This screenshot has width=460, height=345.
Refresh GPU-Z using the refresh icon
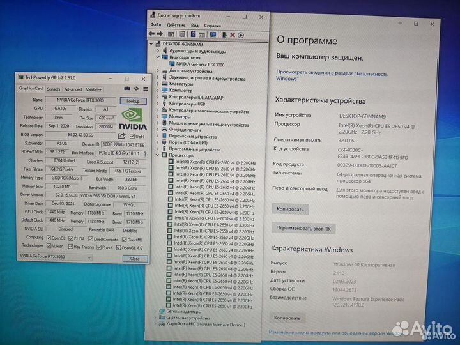(137, 88)
